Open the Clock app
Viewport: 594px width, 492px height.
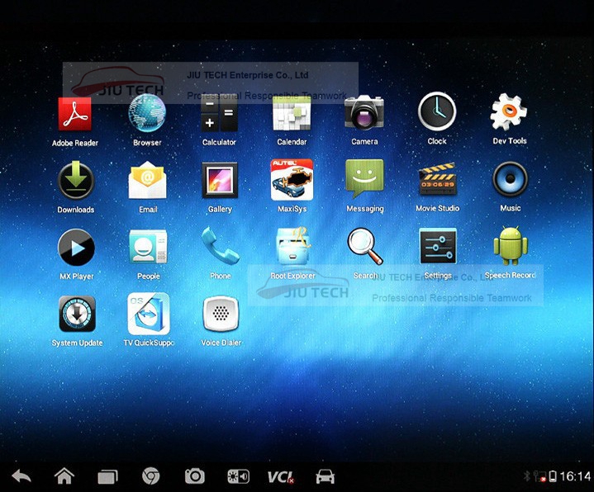pos(437,111)
